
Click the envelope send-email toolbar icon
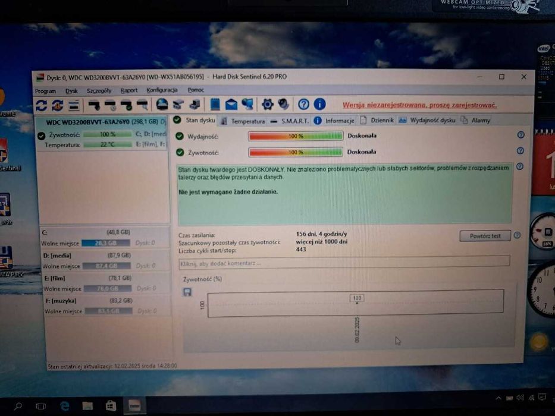pos(231,105)
